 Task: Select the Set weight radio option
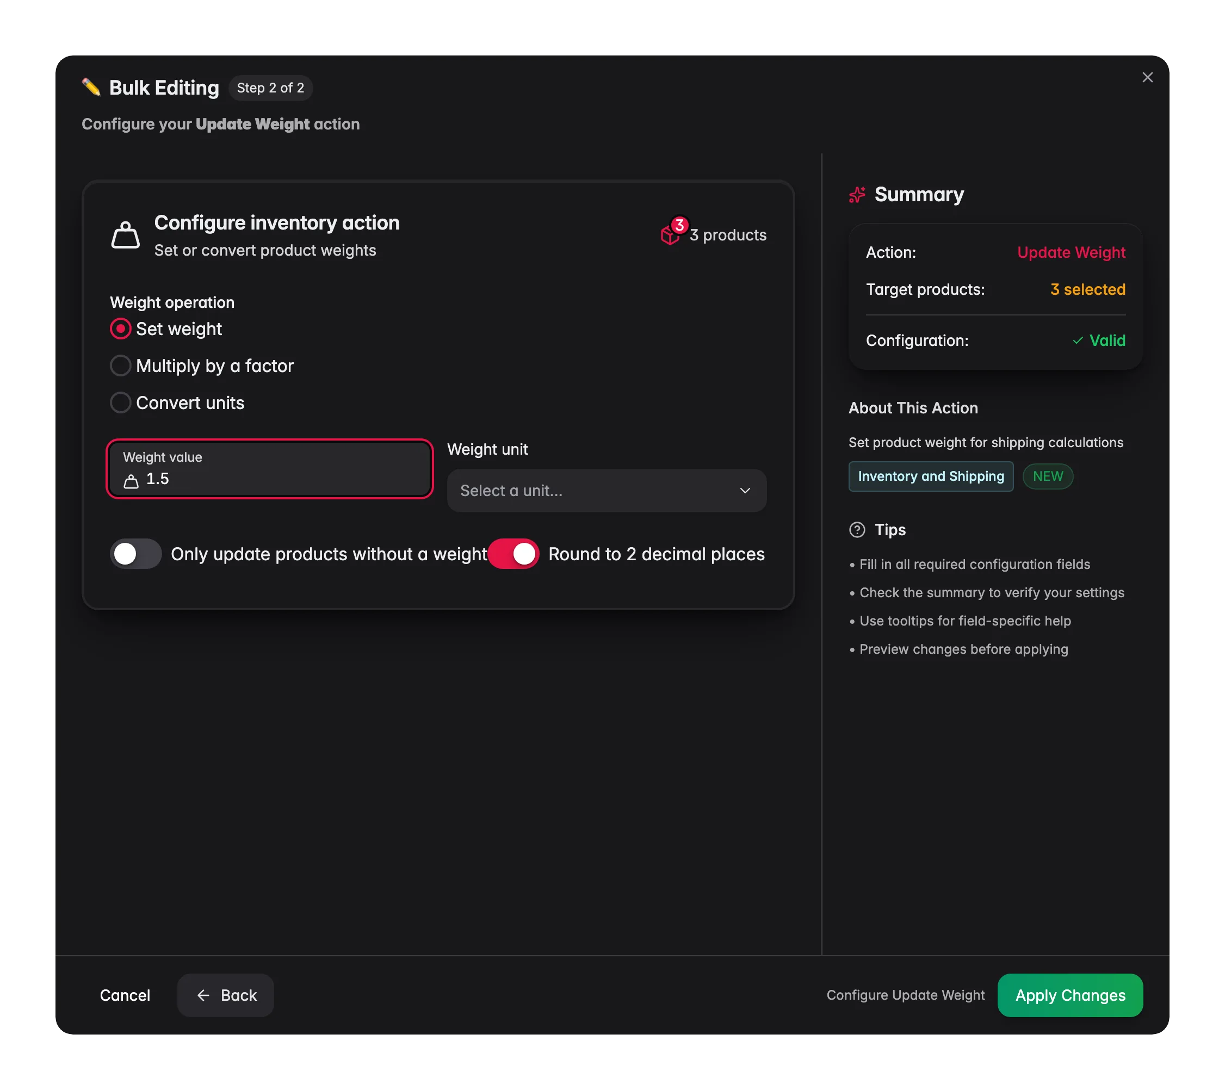point(120,329)
